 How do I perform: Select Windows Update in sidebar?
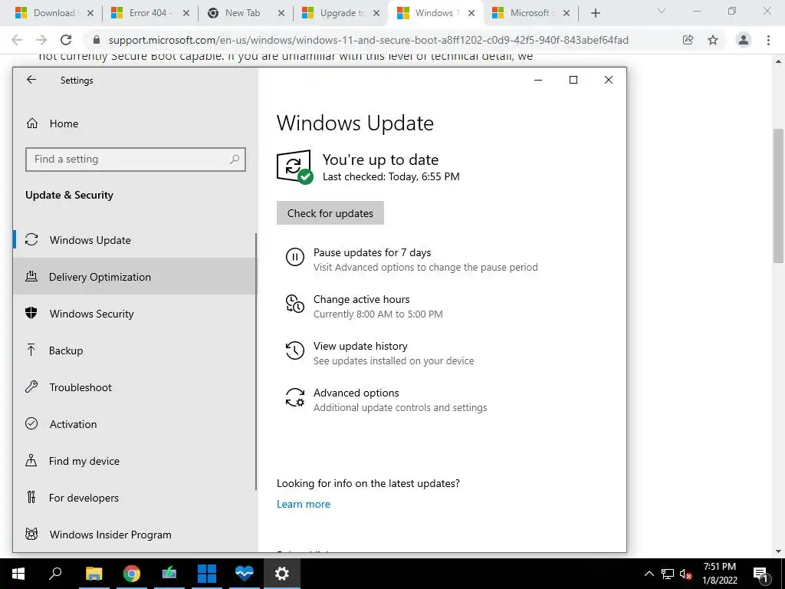coord(134,240)
